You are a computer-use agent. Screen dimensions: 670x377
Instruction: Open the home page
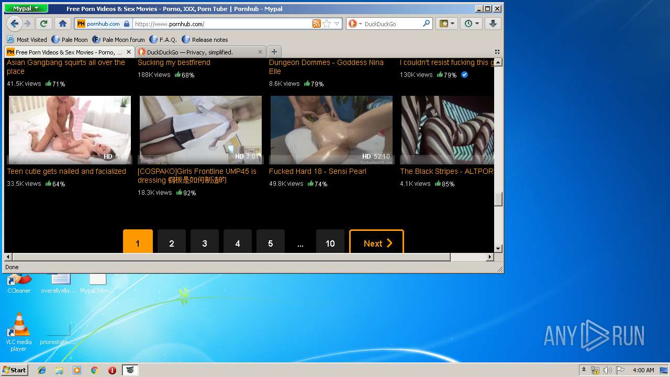62,24
